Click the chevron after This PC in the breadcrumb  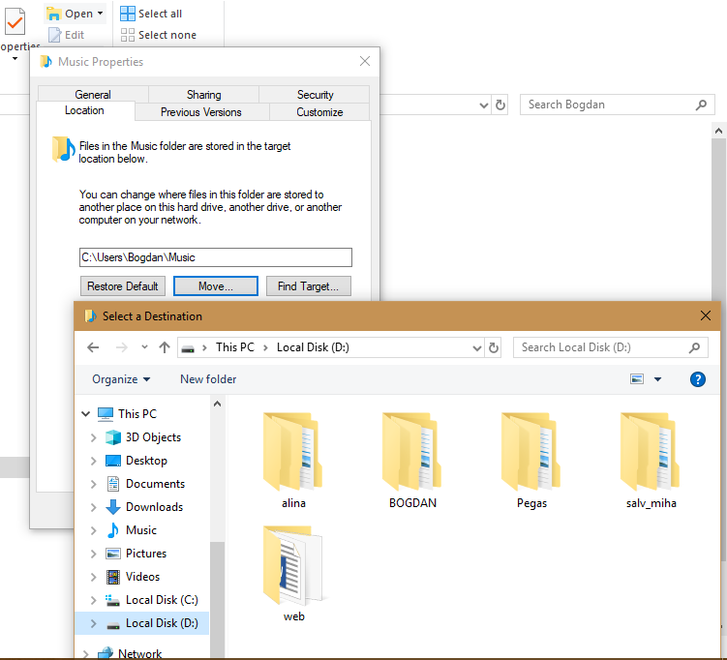pos(265,347)
